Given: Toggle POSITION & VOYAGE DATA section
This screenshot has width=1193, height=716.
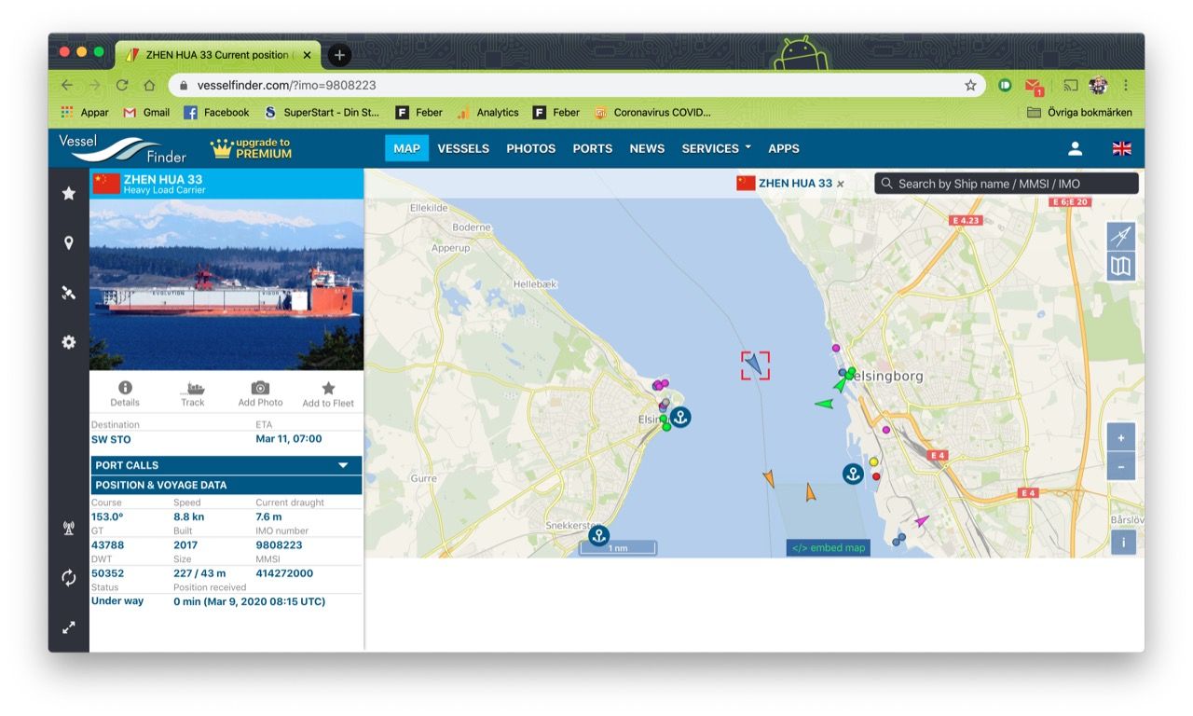Looking at the screenshot, I should click(x=226, y=485).
